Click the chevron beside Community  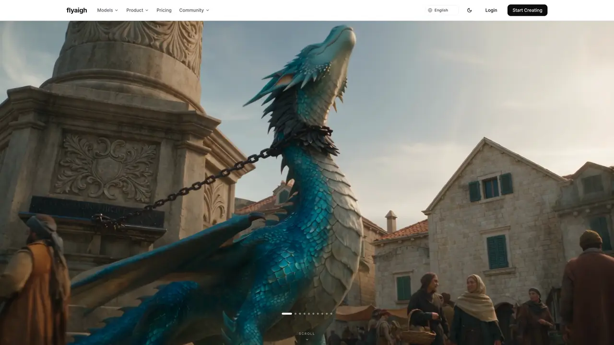point(208,10)
